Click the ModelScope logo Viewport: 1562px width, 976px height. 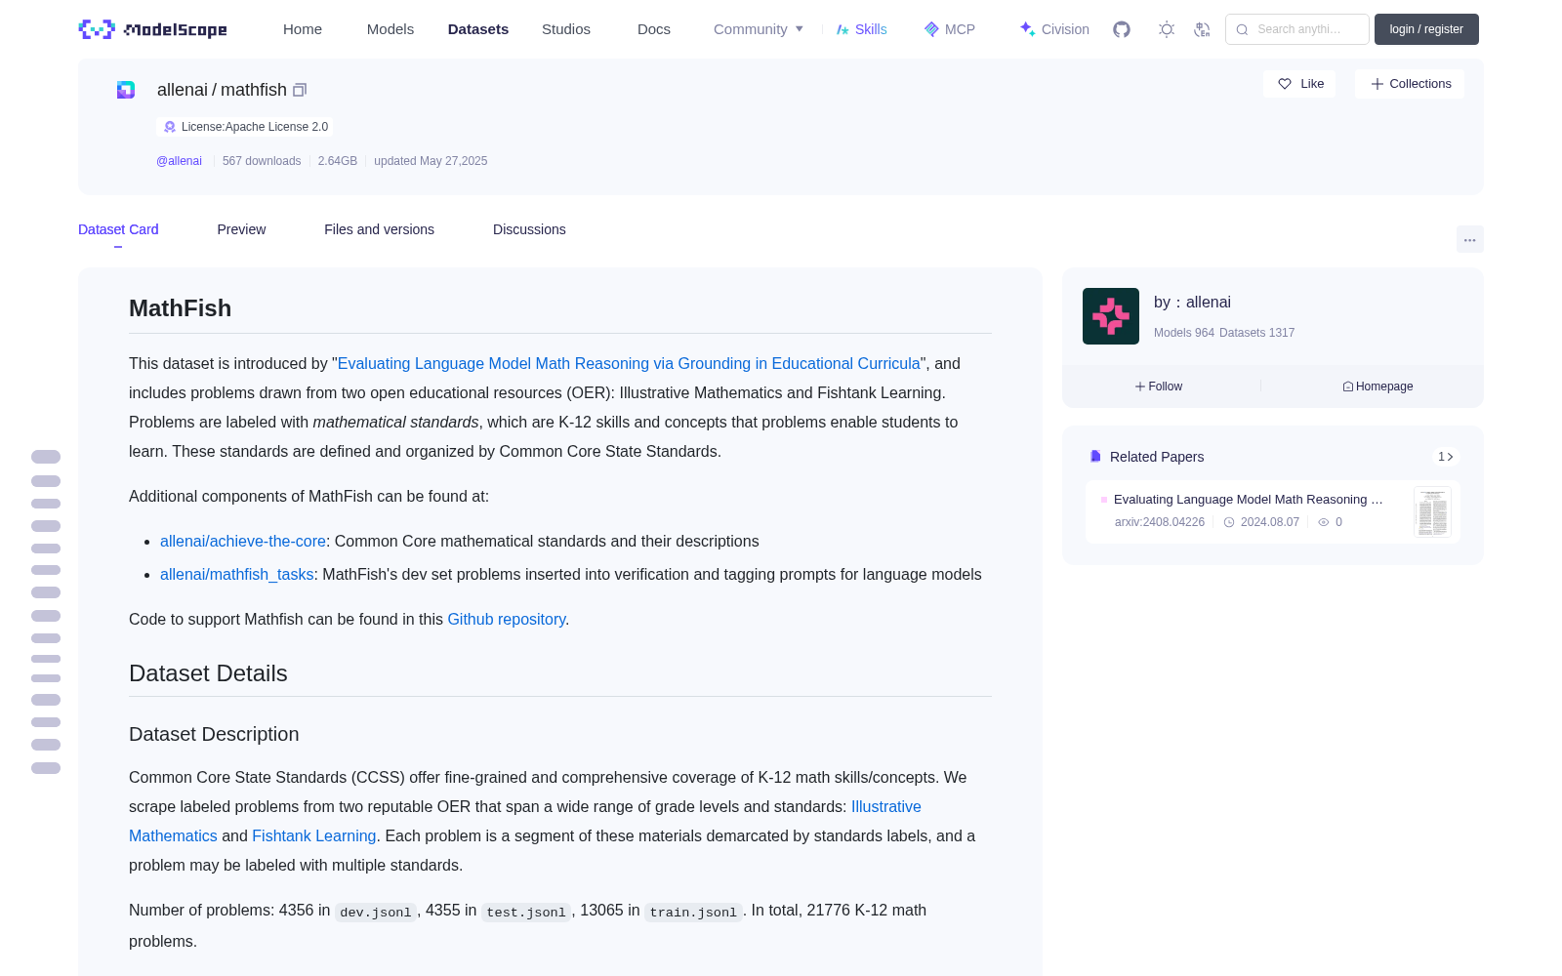click(x=153, y=29)
